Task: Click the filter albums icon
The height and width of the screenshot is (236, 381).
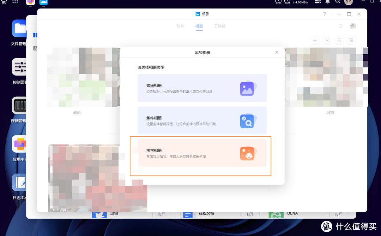Action: click(351, 40)
